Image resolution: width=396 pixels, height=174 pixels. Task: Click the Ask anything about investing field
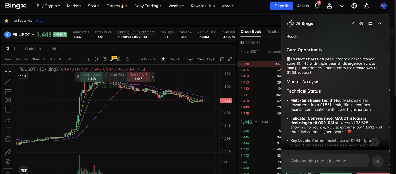coord(328,161)
